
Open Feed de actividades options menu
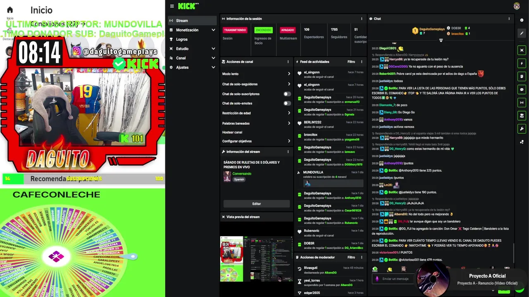pyautogui.click(x=362, y=62)
